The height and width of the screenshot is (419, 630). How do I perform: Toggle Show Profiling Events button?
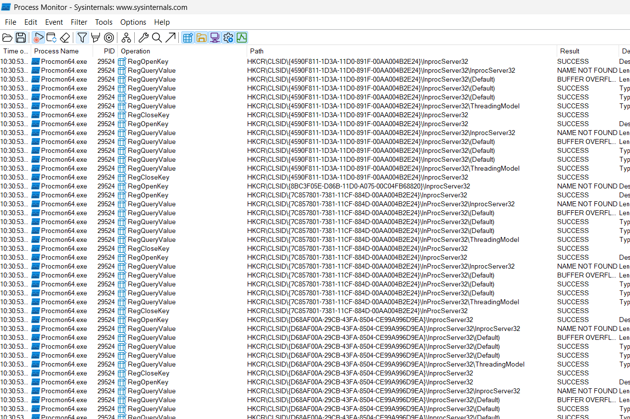(x=241, y=38)
